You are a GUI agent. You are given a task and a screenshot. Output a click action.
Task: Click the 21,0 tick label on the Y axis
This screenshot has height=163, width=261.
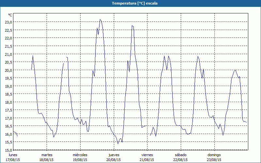pyautogui.click(x=8, y=54)
